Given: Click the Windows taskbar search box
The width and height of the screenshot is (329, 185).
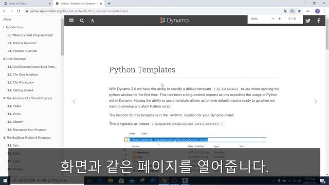Looking at the screenshot, I should click(x=47, y=180).
